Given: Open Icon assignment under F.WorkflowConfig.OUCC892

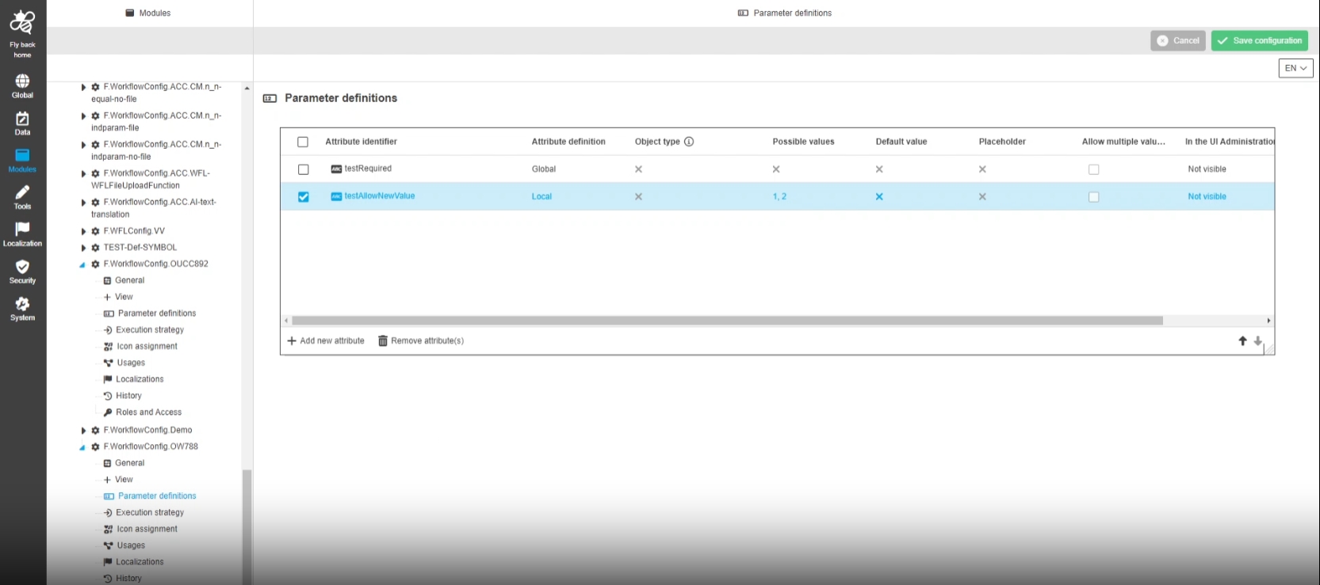Looking at the screenshot, I should tap(147, 347).
